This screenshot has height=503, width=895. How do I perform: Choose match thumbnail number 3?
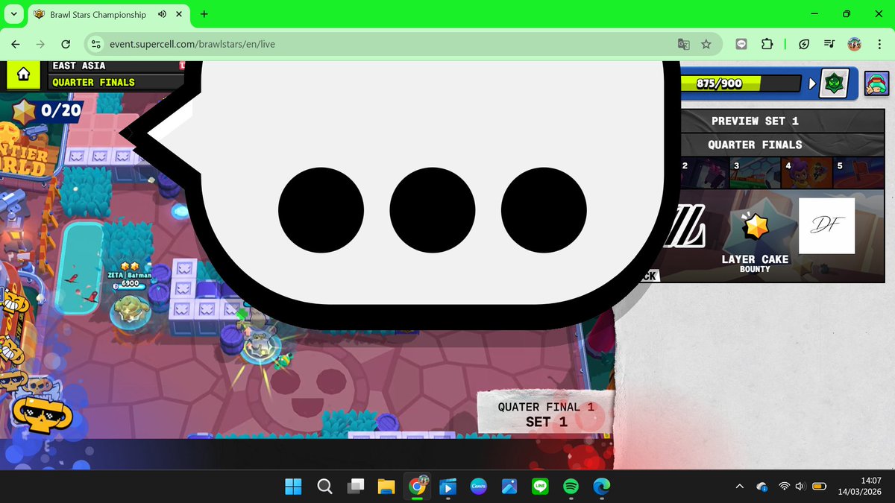[755, 171]
